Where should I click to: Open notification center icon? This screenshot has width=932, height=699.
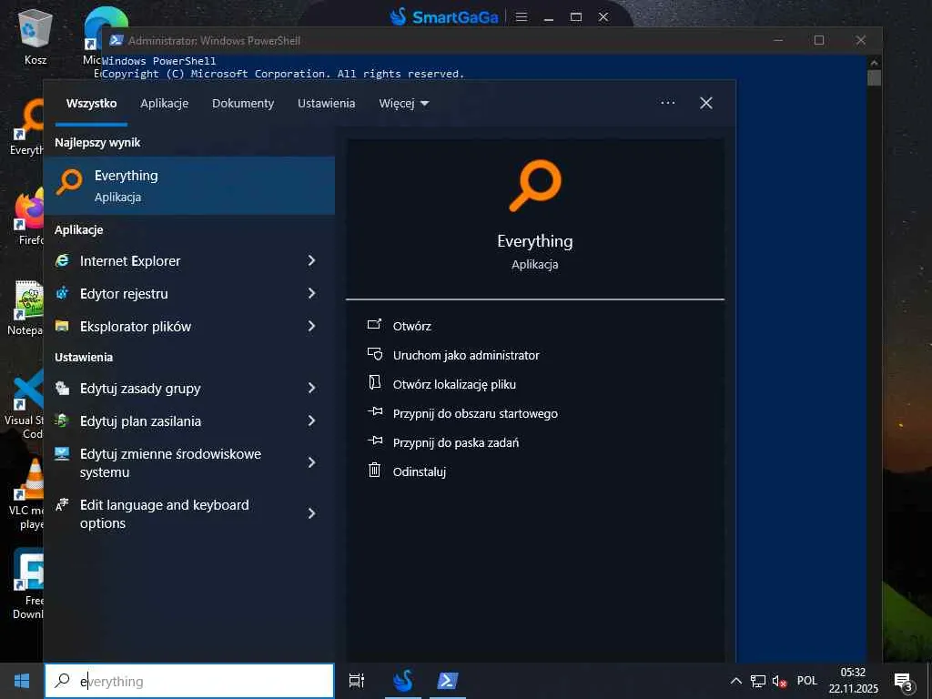(x=903, y=681)
